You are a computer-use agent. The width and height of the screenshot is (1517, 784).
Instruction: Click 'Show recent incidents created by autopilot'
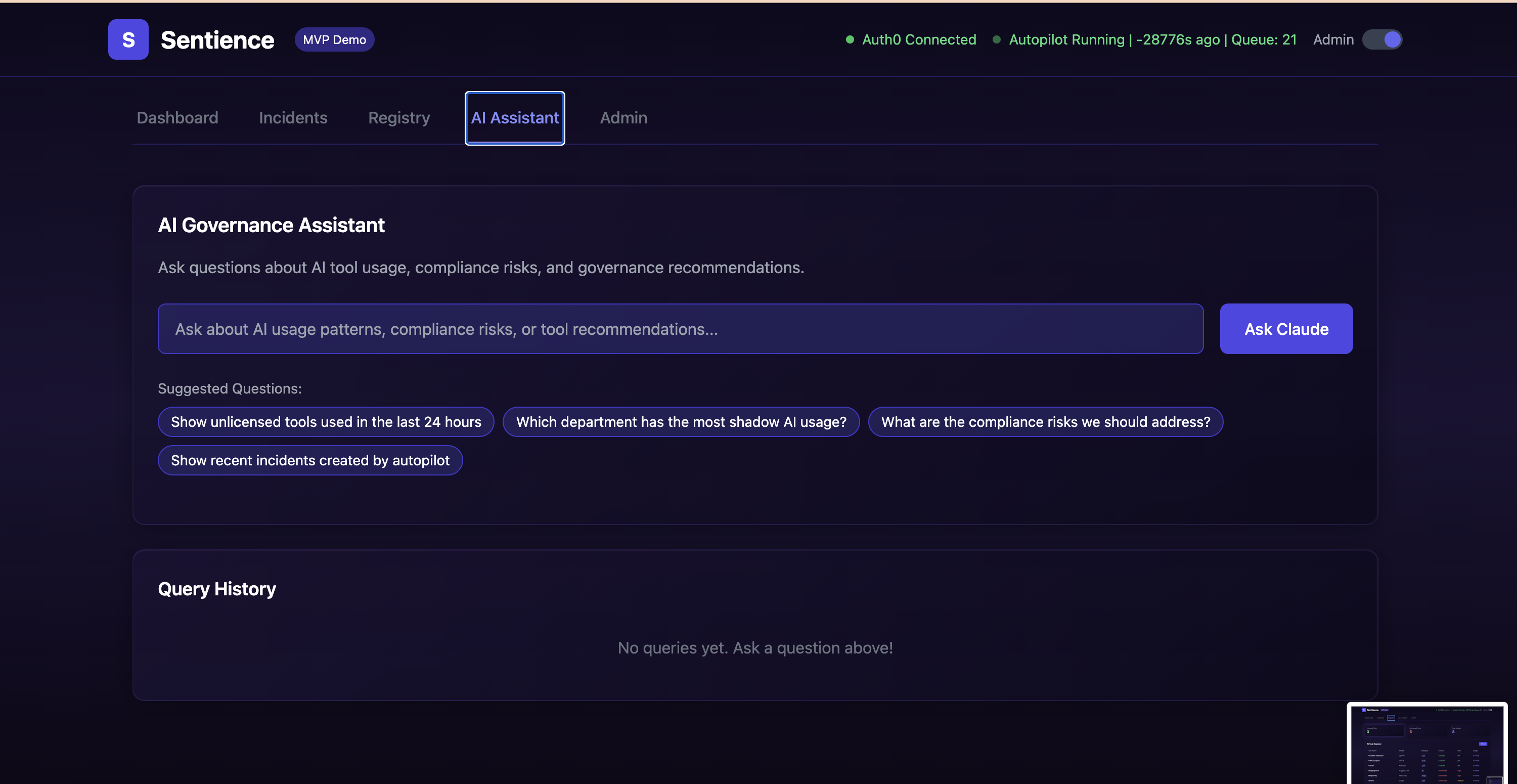[x=310, y=460]
